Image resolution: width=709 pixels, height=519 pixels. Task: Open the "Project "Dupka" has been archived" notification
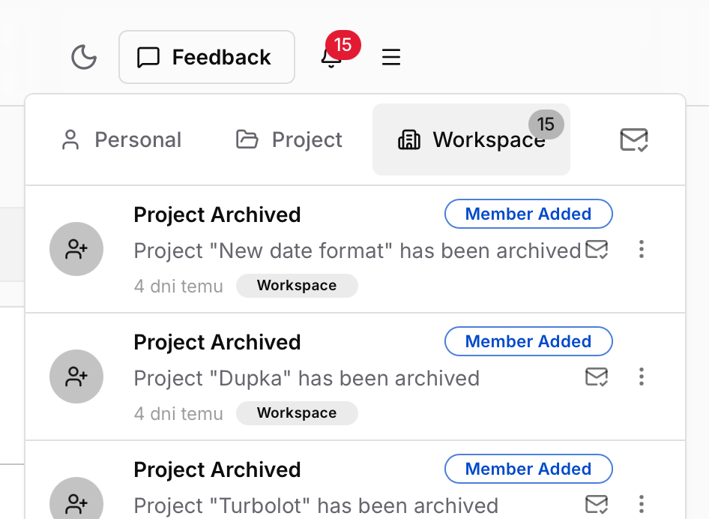point(307,377)
